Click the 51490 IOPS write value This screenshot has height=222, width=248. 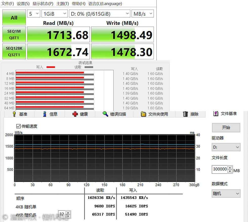(x=136, y=214)
